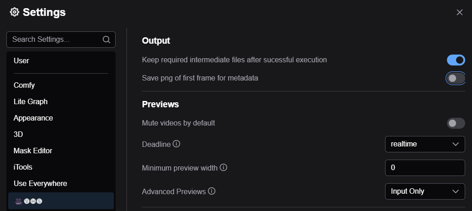This screenshot has width=472, height=211.
Task: Click the Advanced Previews info icon
Action: (x=212, y=191)
